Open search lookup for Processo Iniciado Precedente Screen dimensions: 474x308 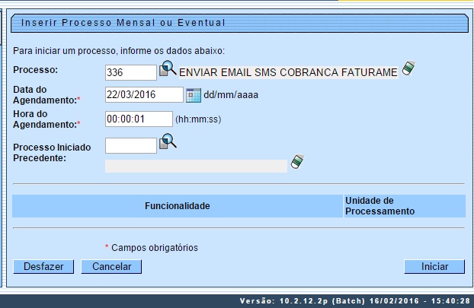tap(168, 141)
